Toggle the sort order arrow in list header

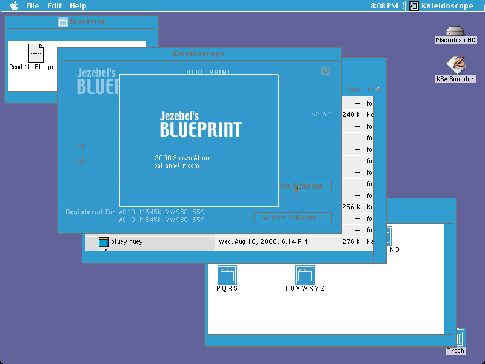click(x=378, y=89)
